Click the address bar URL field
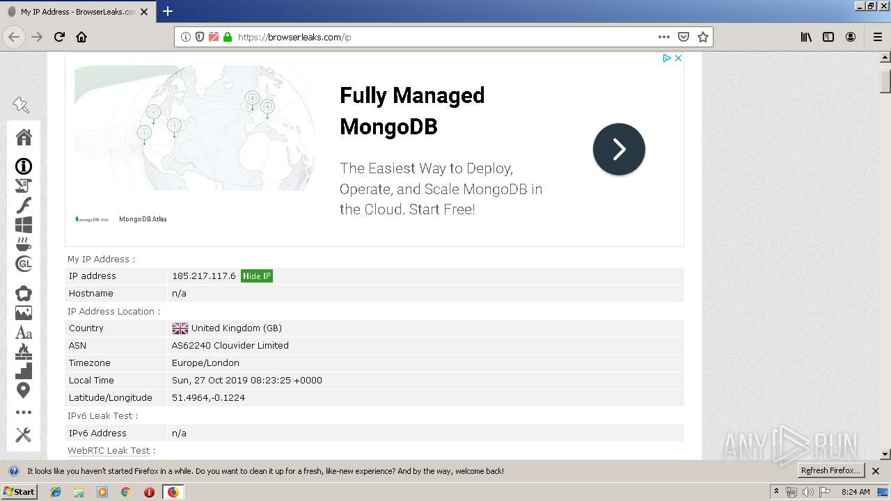Image resolution: width=891 pixels, height=501 pixels. [x=444, y=37]
